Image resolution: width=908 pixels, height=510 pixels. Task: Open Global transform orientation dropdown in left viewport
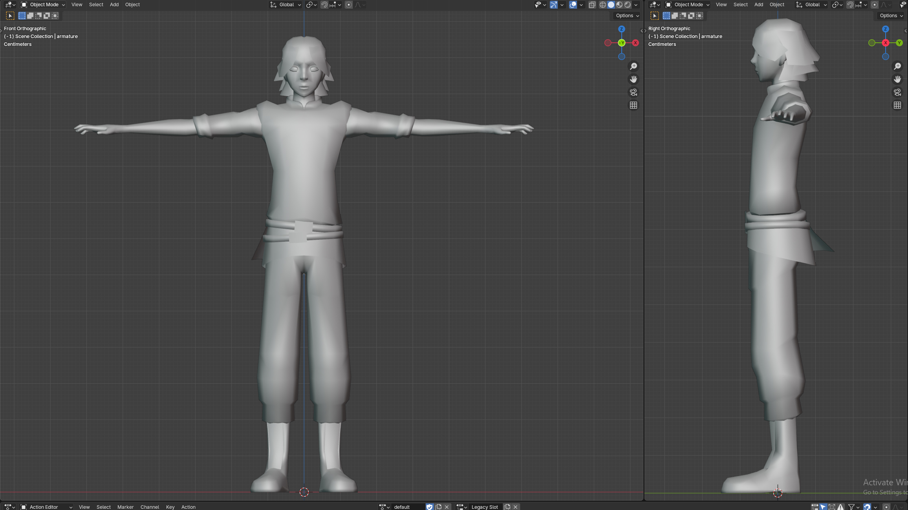click(x=286, y=5)
